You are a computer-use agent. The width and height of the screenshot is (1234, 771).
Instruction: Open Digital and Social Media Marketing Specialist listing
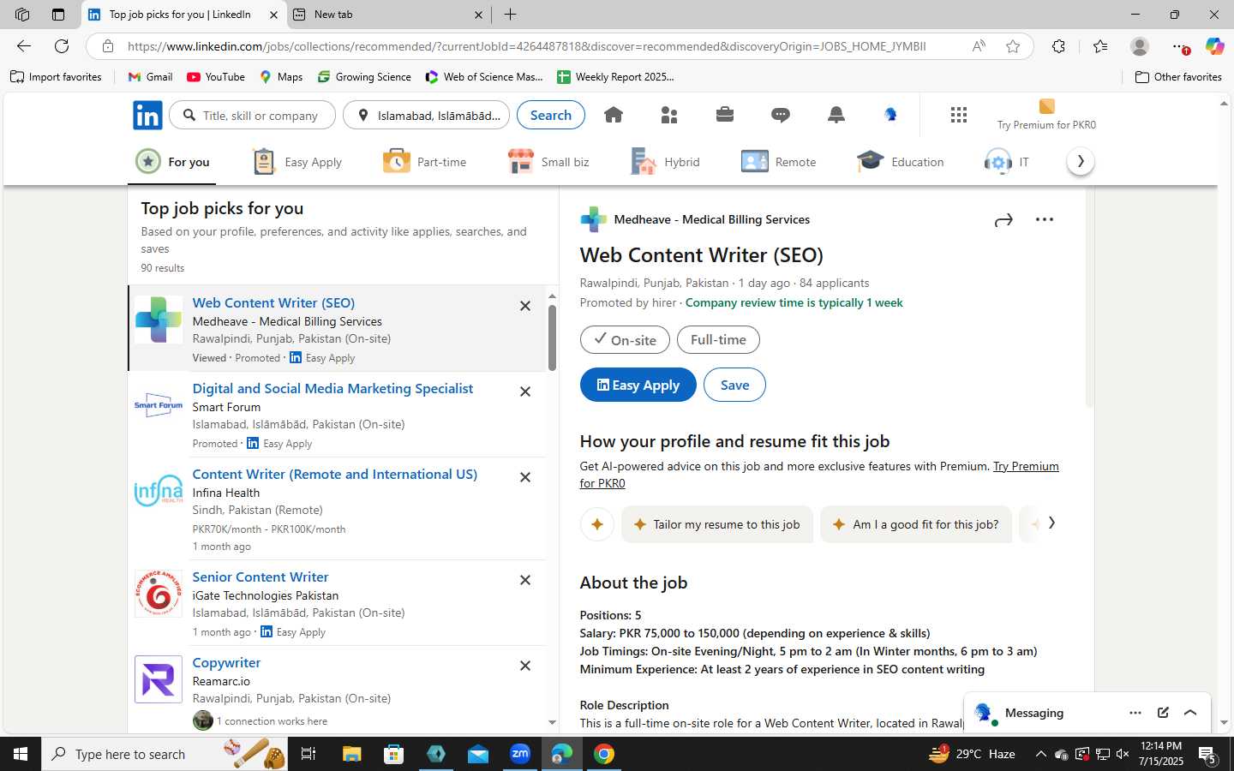pos(332,389)
